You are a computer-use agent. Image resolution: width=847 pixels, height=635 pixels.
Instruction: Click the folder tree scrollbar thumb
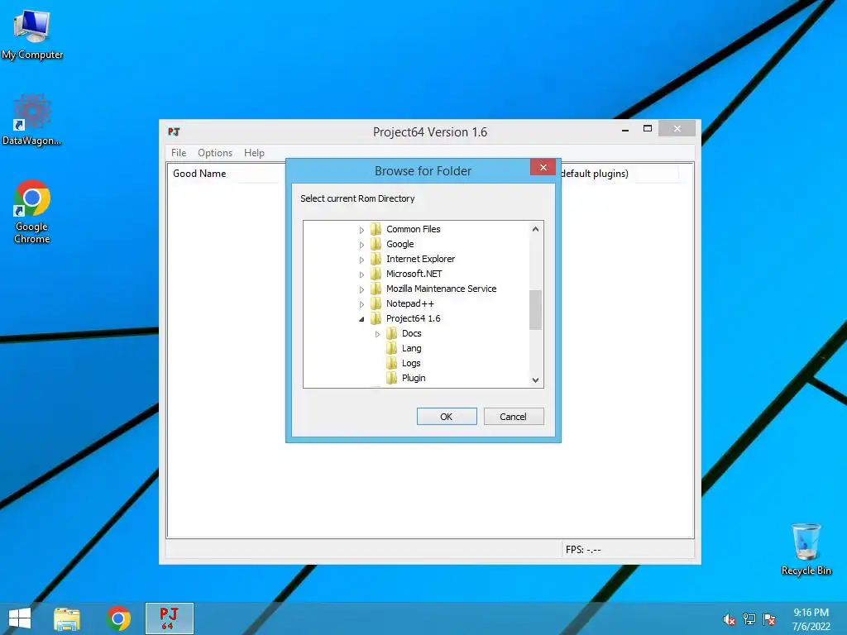[535, 309]
